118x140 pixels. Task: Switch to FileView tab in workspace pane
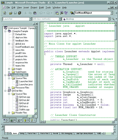[20, 120]
